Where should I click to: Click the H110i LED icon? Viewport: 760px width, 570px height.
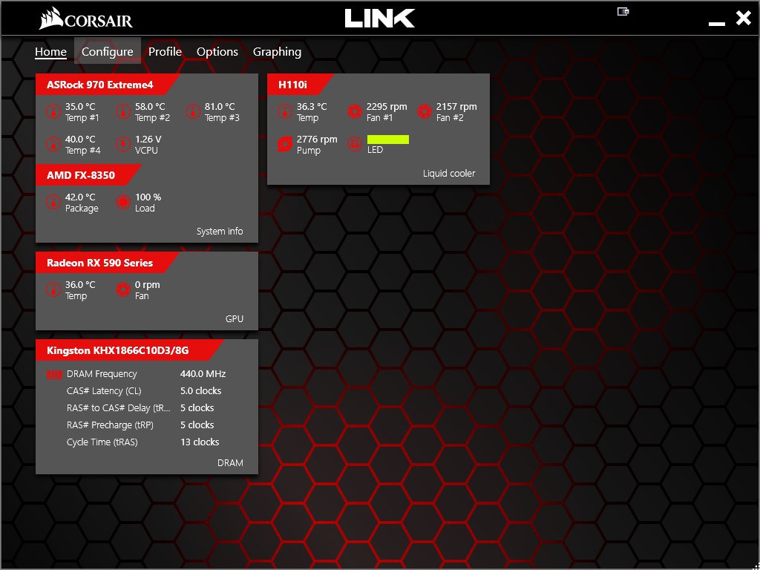point(355,145)
